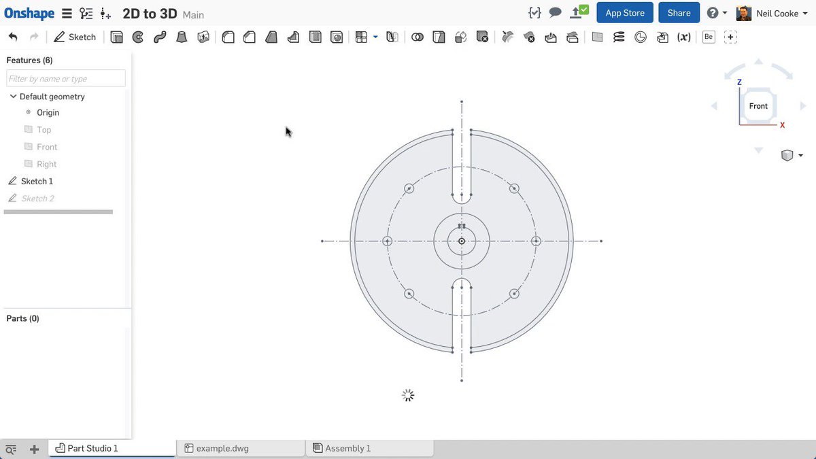Select the Extrude tool

(116, 37)
